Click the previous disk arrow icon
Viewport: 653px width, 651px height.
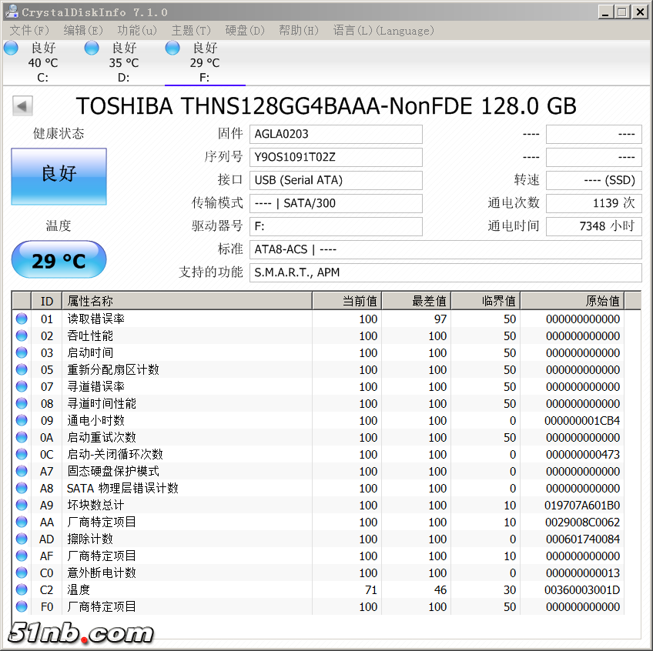click(22, 106)
